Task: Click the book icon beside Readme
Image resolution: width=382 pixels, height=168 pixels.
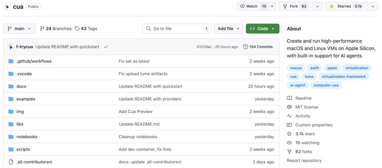Action: [x=289, y=98]
